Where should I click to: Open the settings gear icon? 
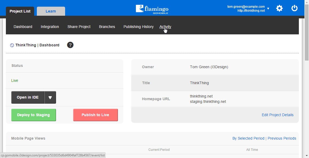[x=279, y=8]
